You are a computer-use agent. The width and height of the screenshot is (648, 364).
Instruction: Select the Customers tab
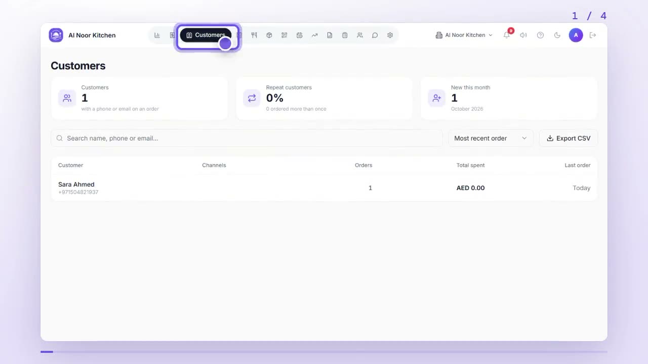click(206, 35)
